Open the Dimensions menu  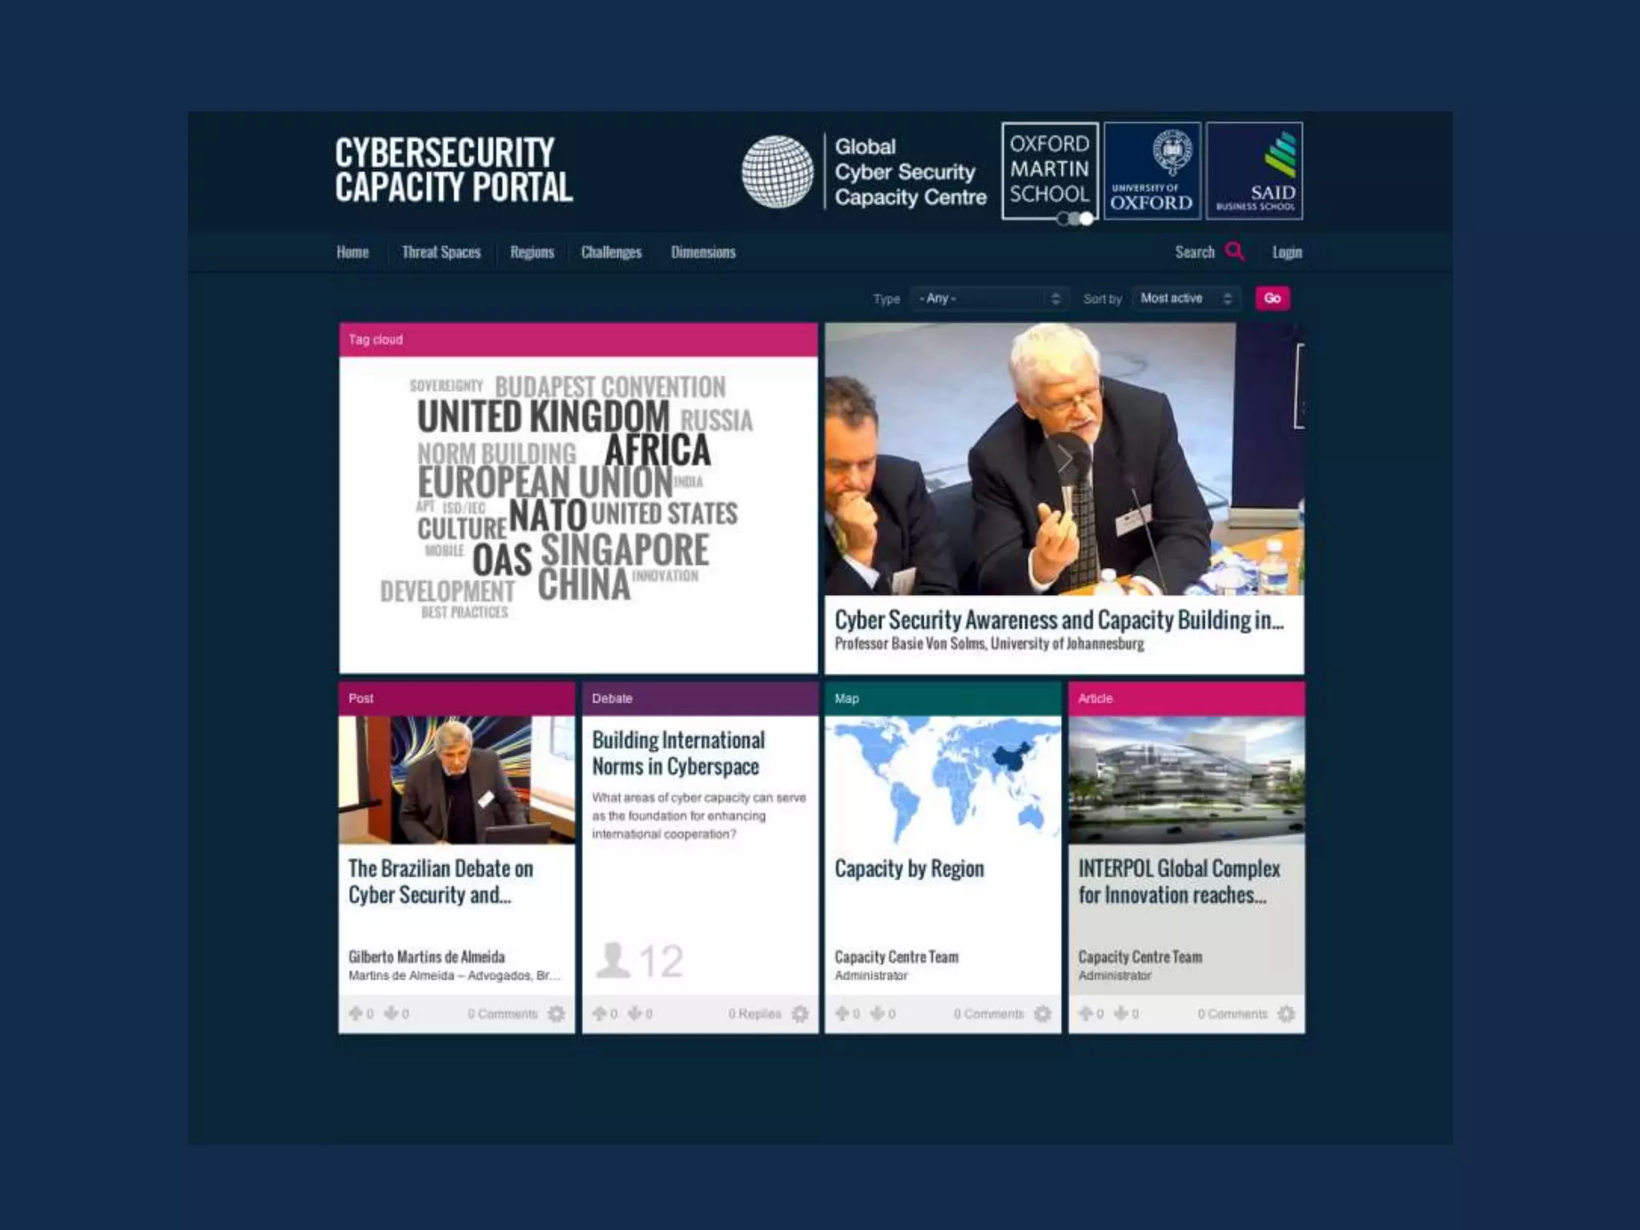click(x=703, y=251)
